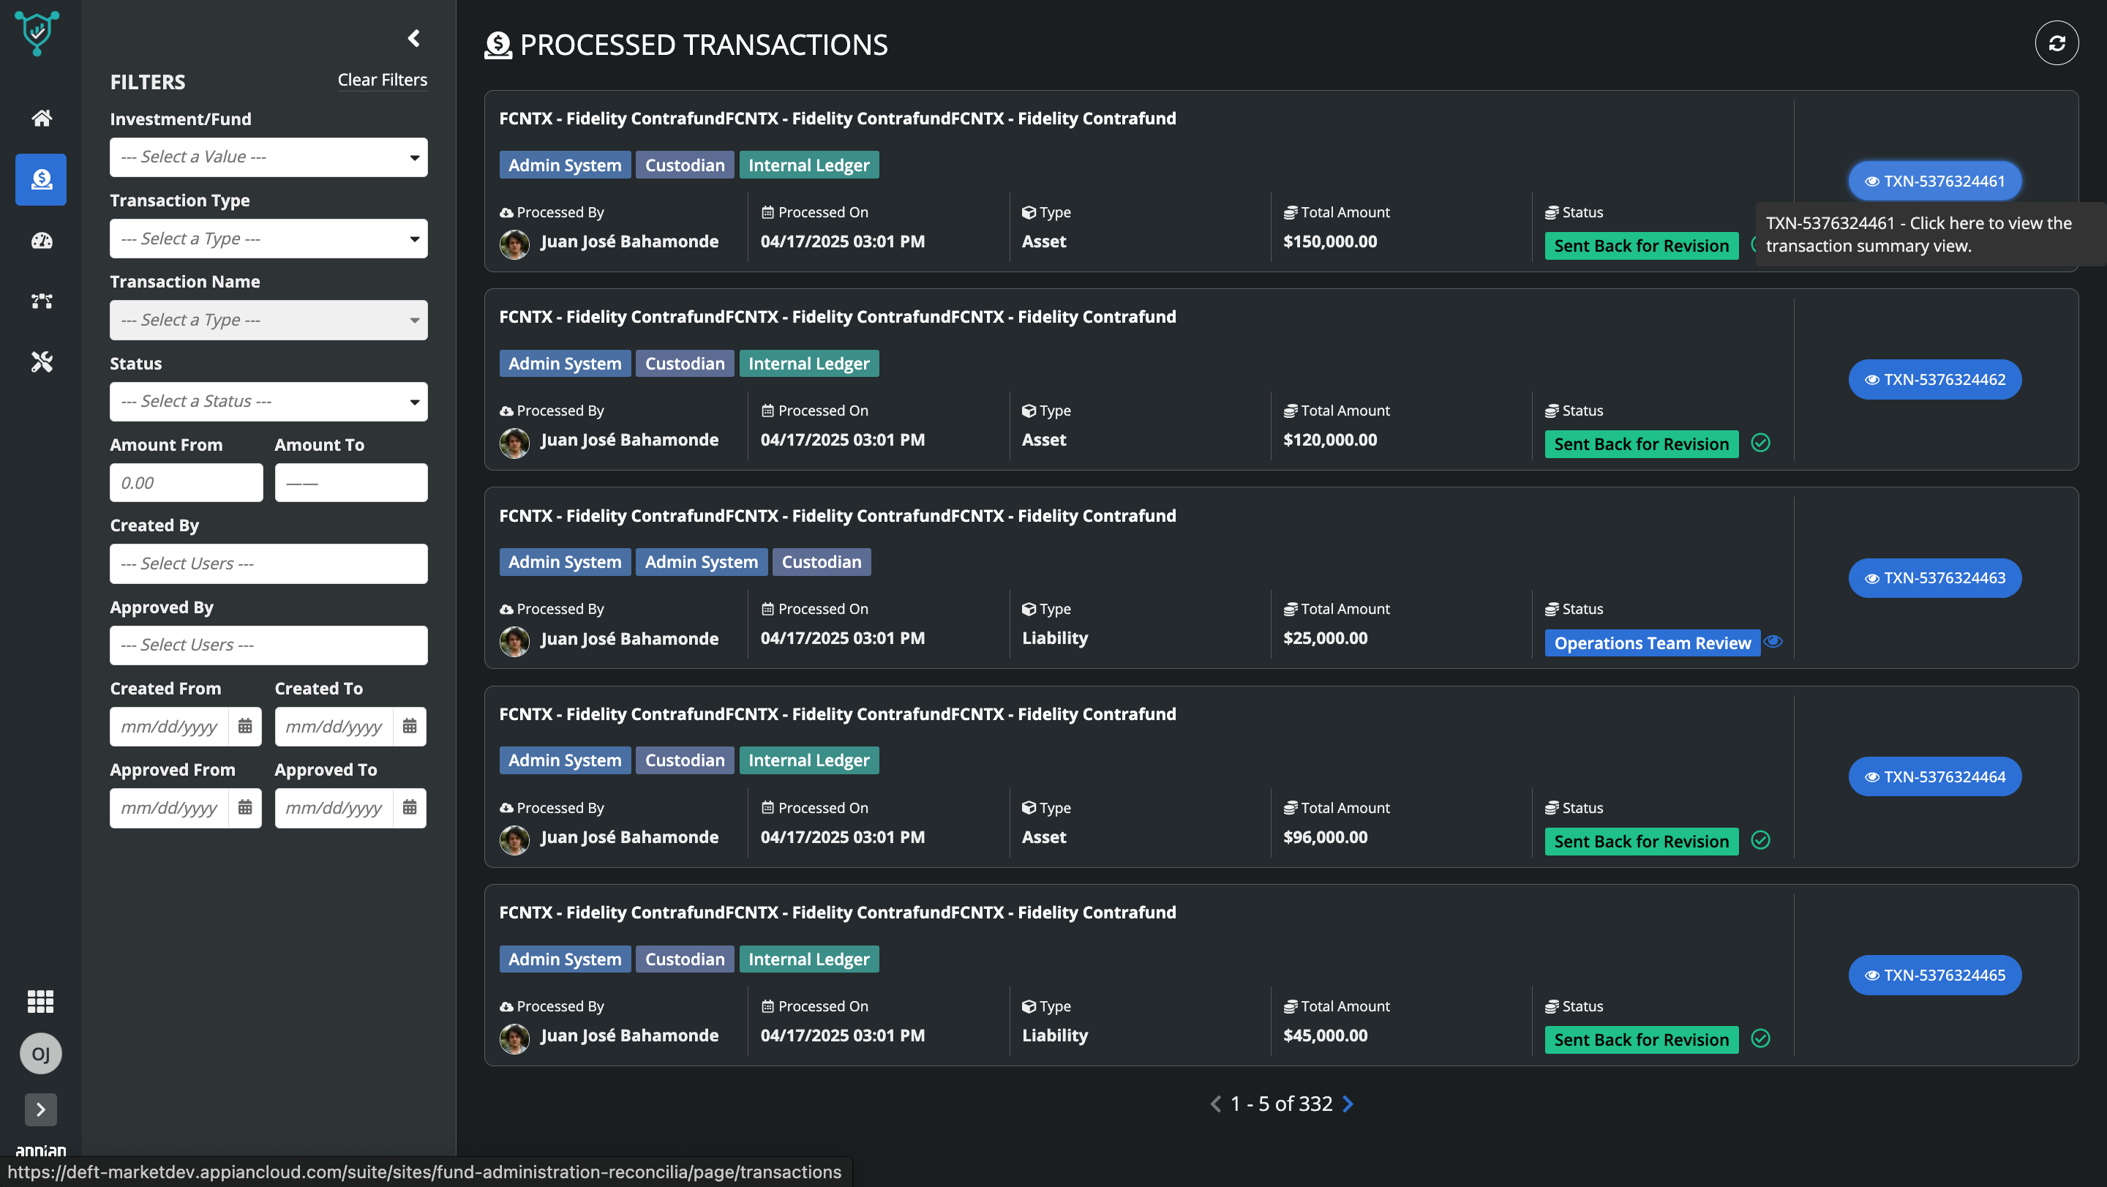This screenshot has height=1187, width=2107.
Task: Open the Transactions page in sidebar
Action: [x=41, y=179]
